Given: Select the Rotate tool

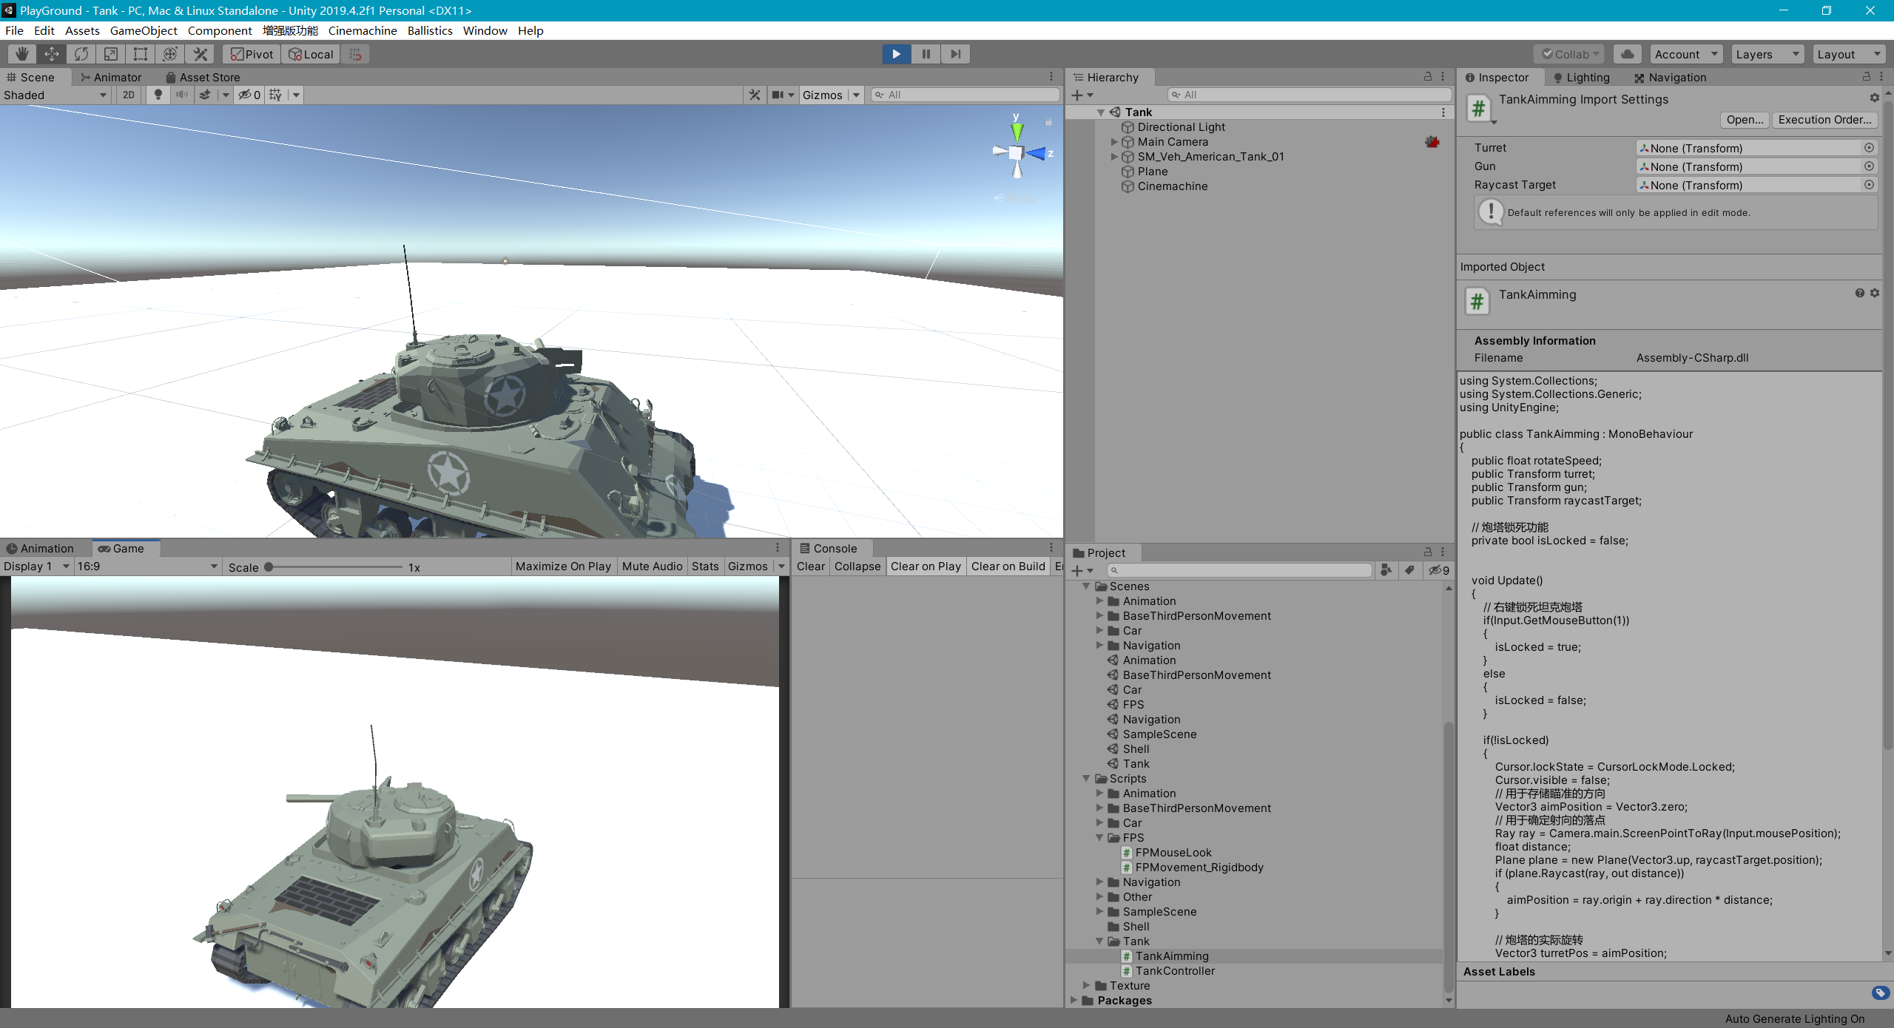Looking at the screenshot, I should click(81, 53).
